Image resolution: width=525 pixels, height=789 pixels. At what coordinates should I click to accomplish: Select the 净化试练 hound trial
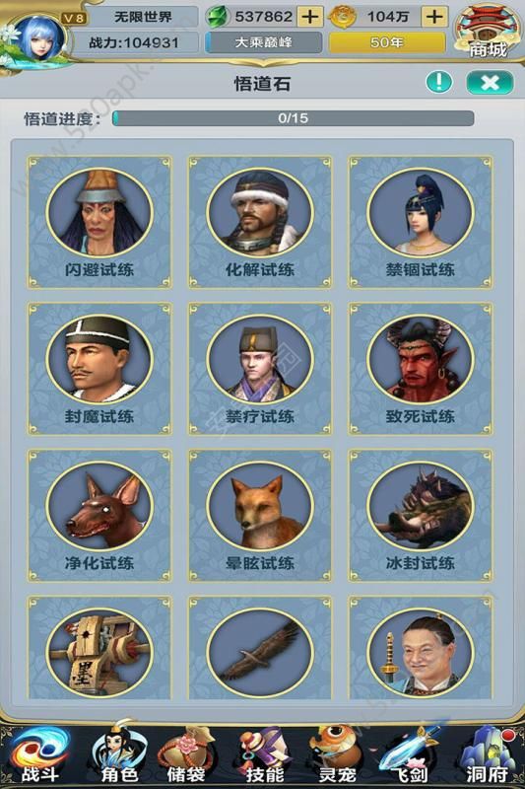(99, 516)
